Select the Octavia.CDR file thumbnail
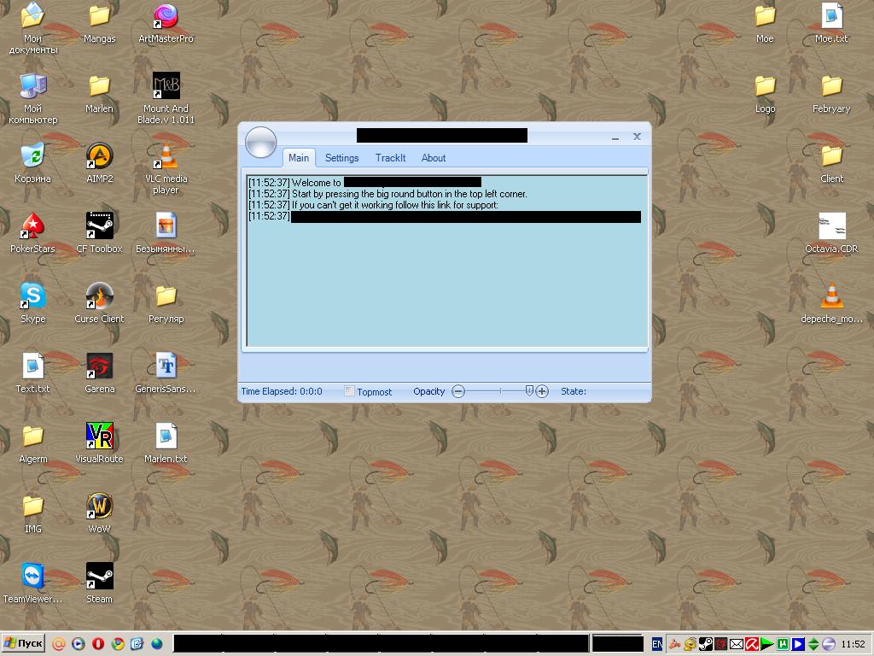Screen dimensions: 874x656 click(831, 225)
